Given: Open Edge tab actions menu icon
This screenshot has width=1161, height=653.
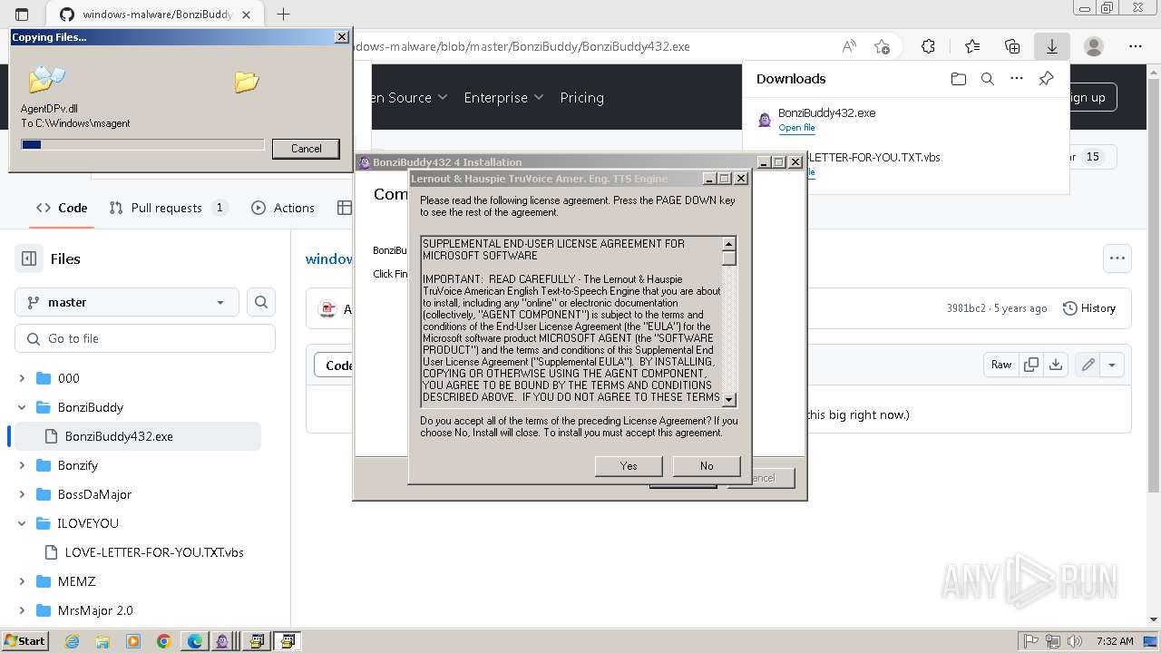Looking at the screenshot, I should (x=22, y=15).
